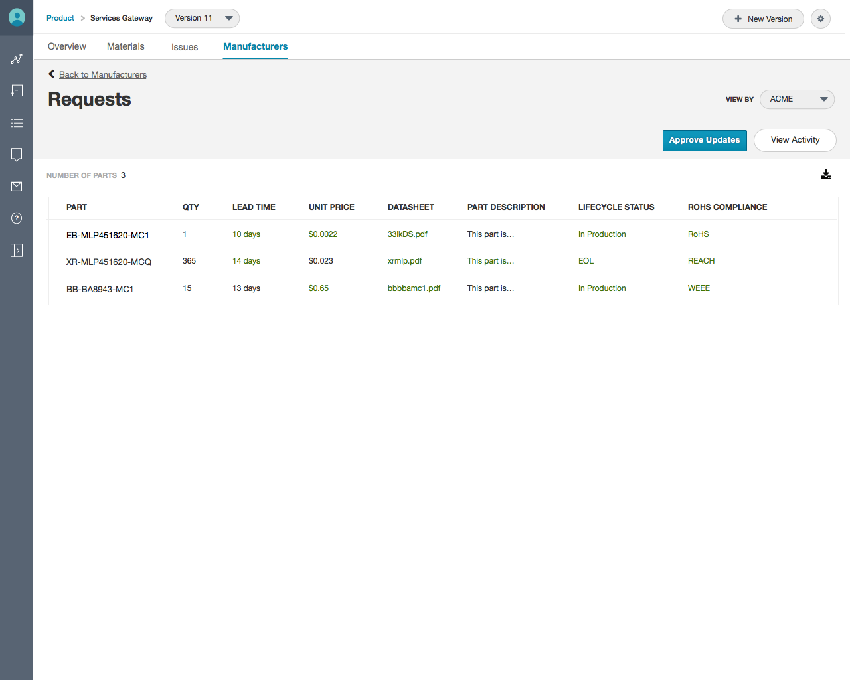Create a New Version
This screenshot has height=680, width=850.
[763, 19]
